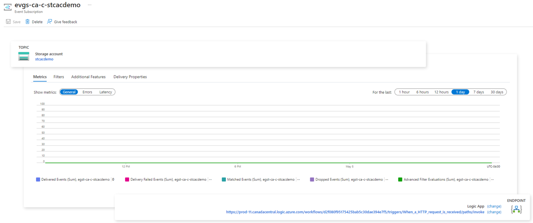Click the Matched Events legend label
This screenshot has width=533, height=223.
[x=261, y=180]
